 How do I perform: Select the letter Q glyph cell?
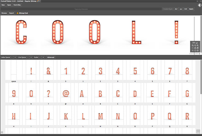coord(170,115)
